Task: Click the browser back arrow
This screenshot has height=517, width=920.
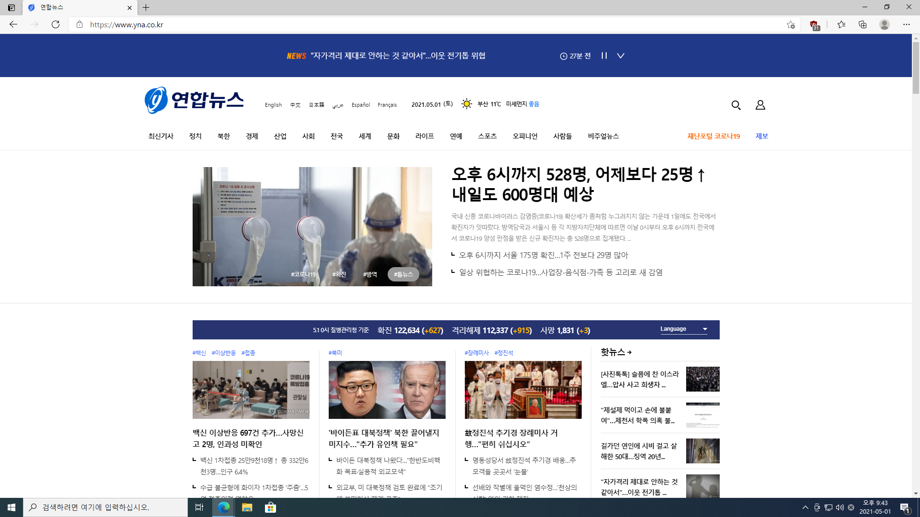Action: point(13,24)
